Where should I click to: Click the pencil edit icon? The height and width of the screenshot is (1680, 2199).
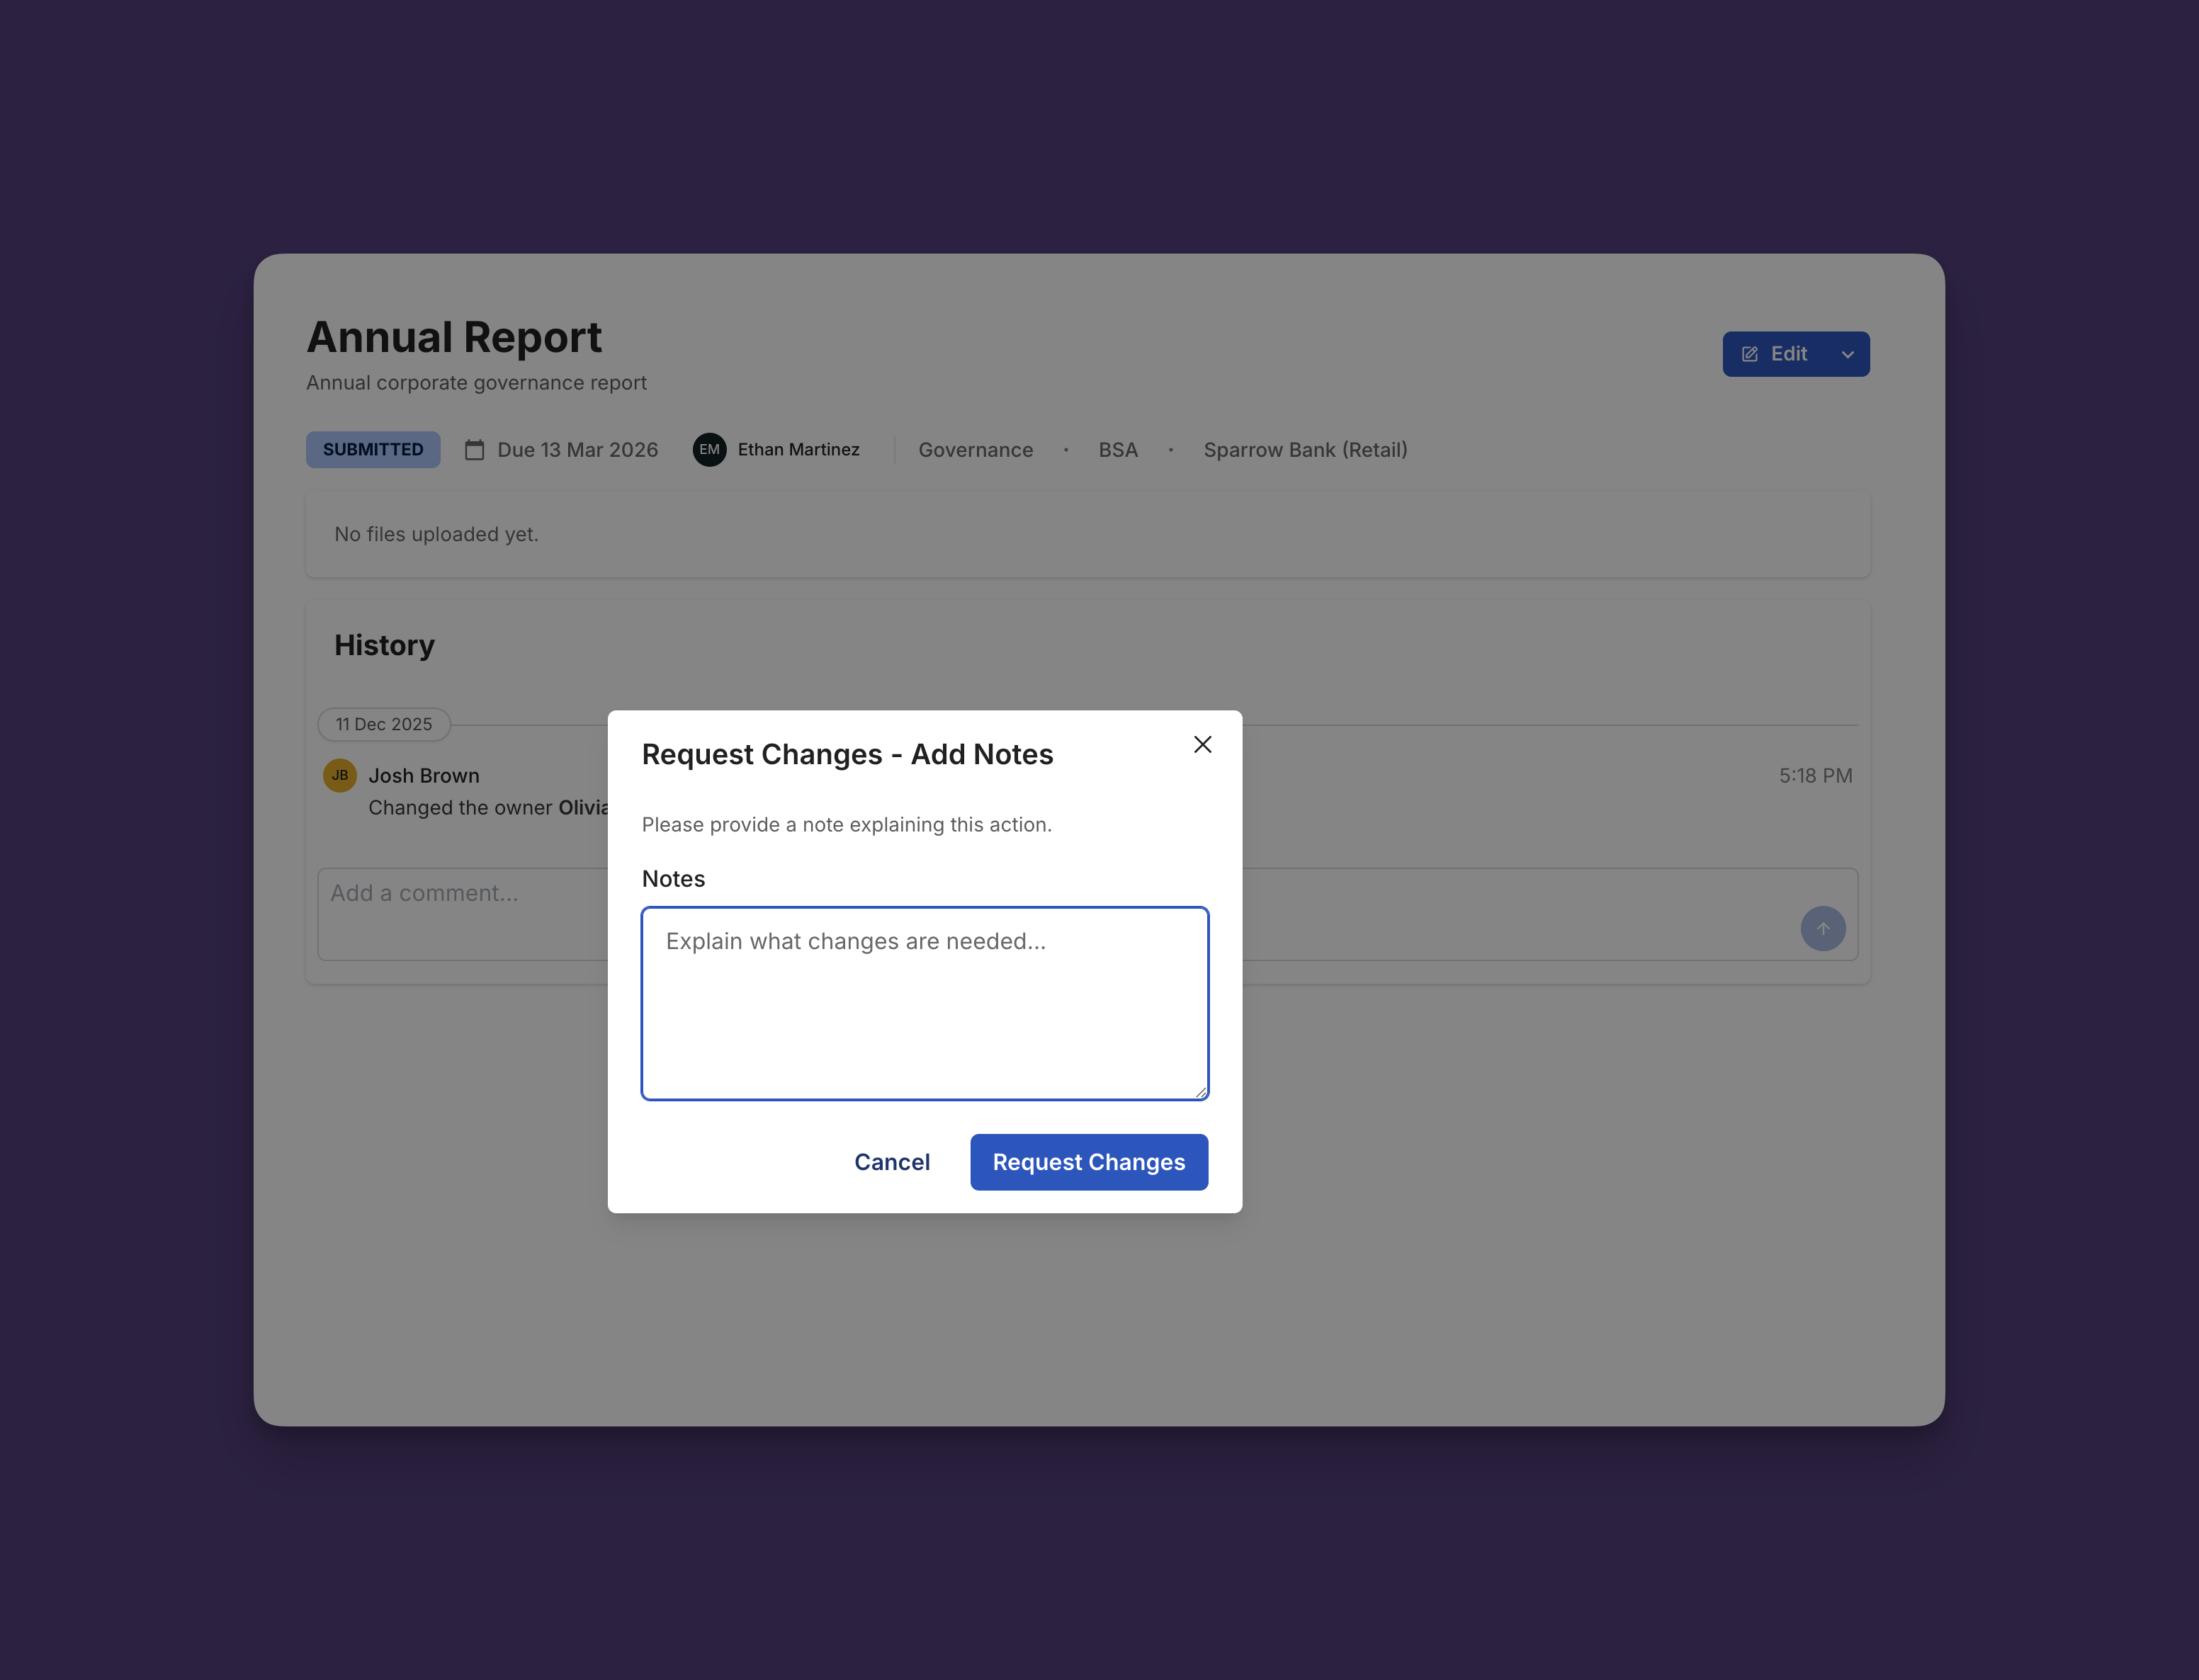[x=1750, y=354]
